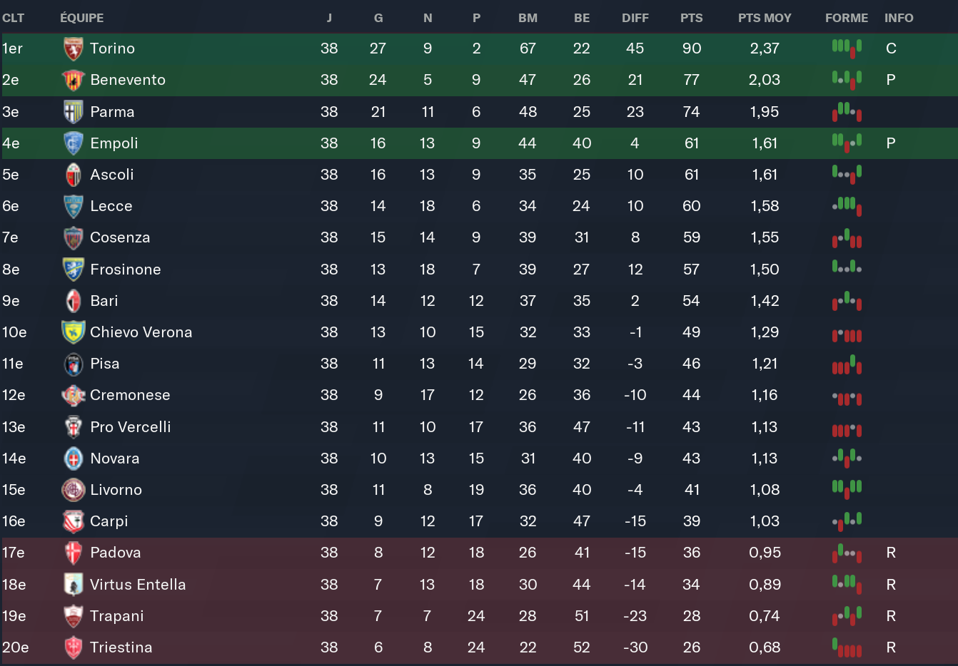The height and width of the screenshot is (666, 958).
Task: View Torino's recent form bars
Action: click(x=847, y=47)
